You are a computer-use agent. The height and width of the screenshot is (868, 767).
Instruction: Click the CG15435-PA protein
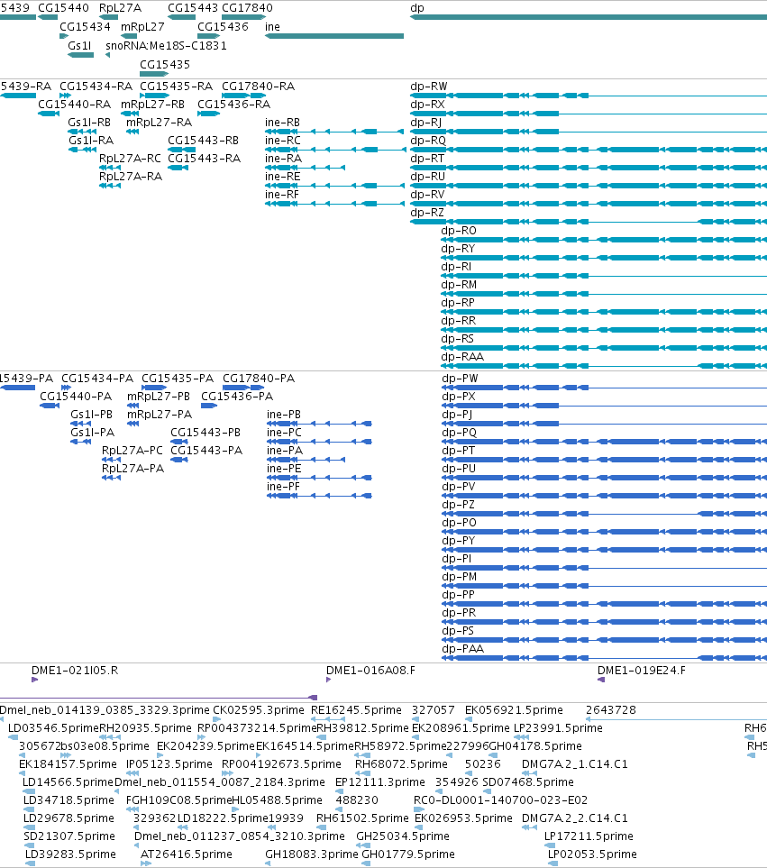coord(155,388)
